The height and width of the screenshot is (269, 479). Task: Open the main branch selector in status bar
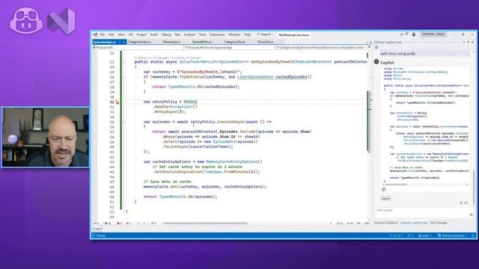click(x=425, y=235)
